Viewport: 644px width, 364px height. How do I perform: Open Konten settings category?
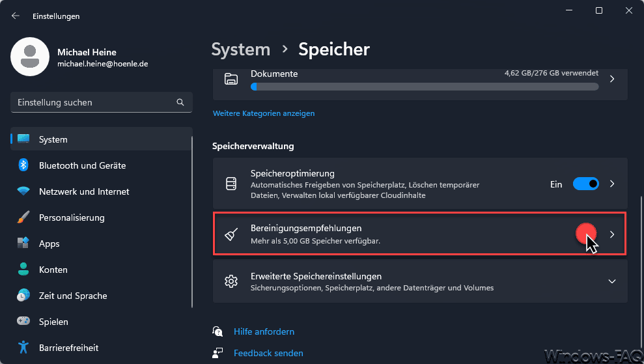coord(102,270)
